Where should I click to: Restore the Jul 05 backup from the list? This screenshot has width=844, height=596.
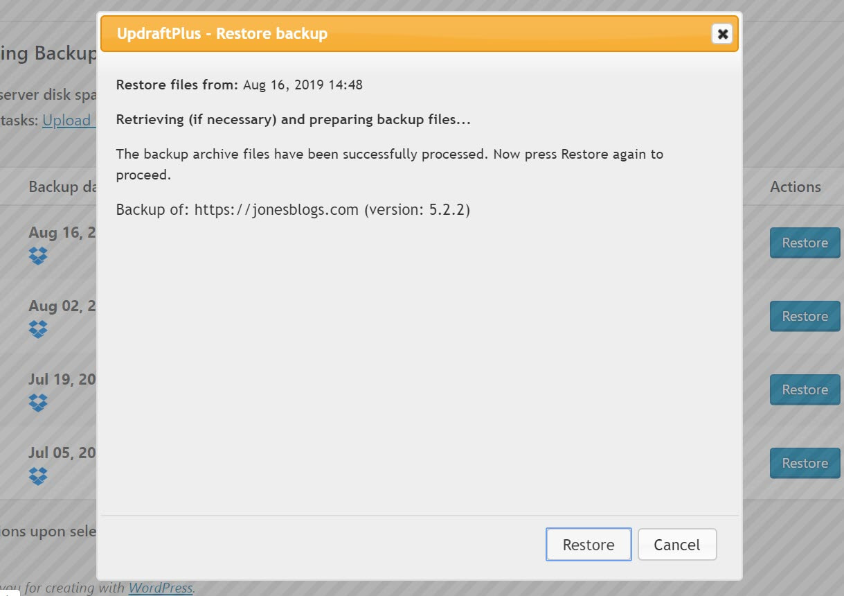click(x=804, y=463)
